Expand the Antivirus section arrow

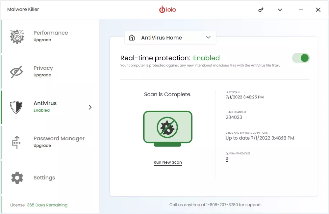(89, 107)
